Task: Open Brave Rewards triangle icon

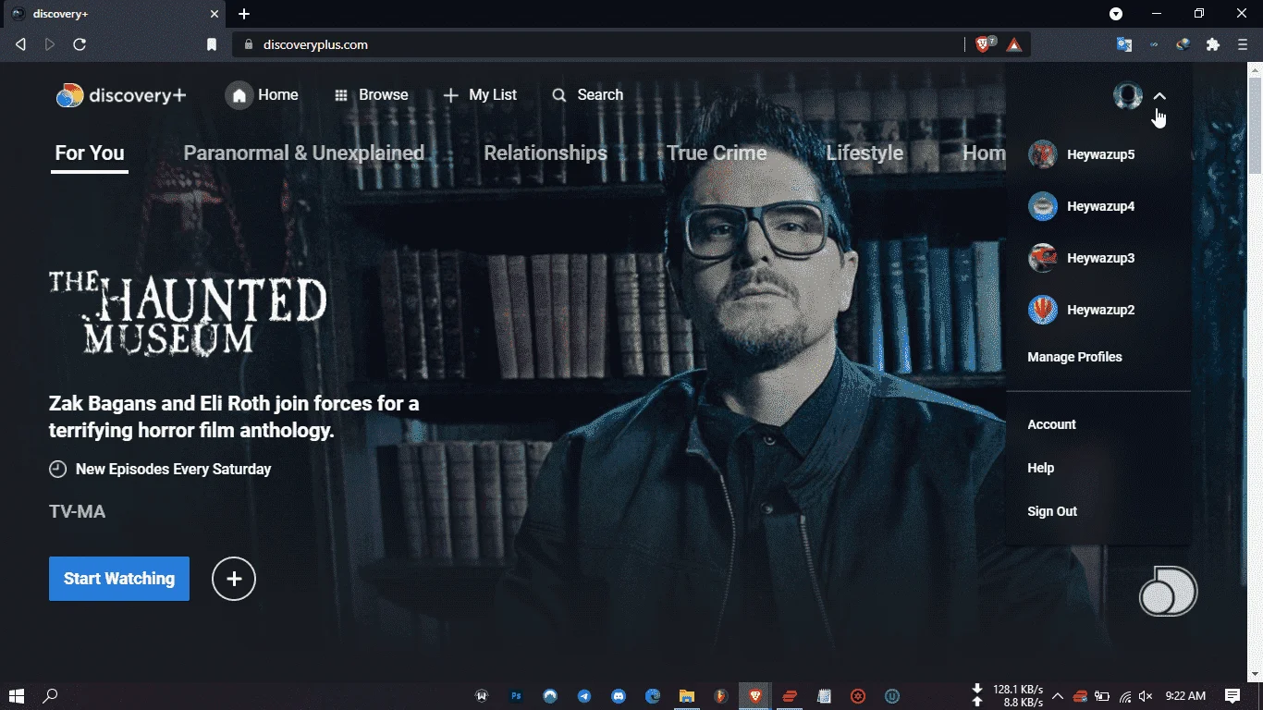Action: [1014, 44]
